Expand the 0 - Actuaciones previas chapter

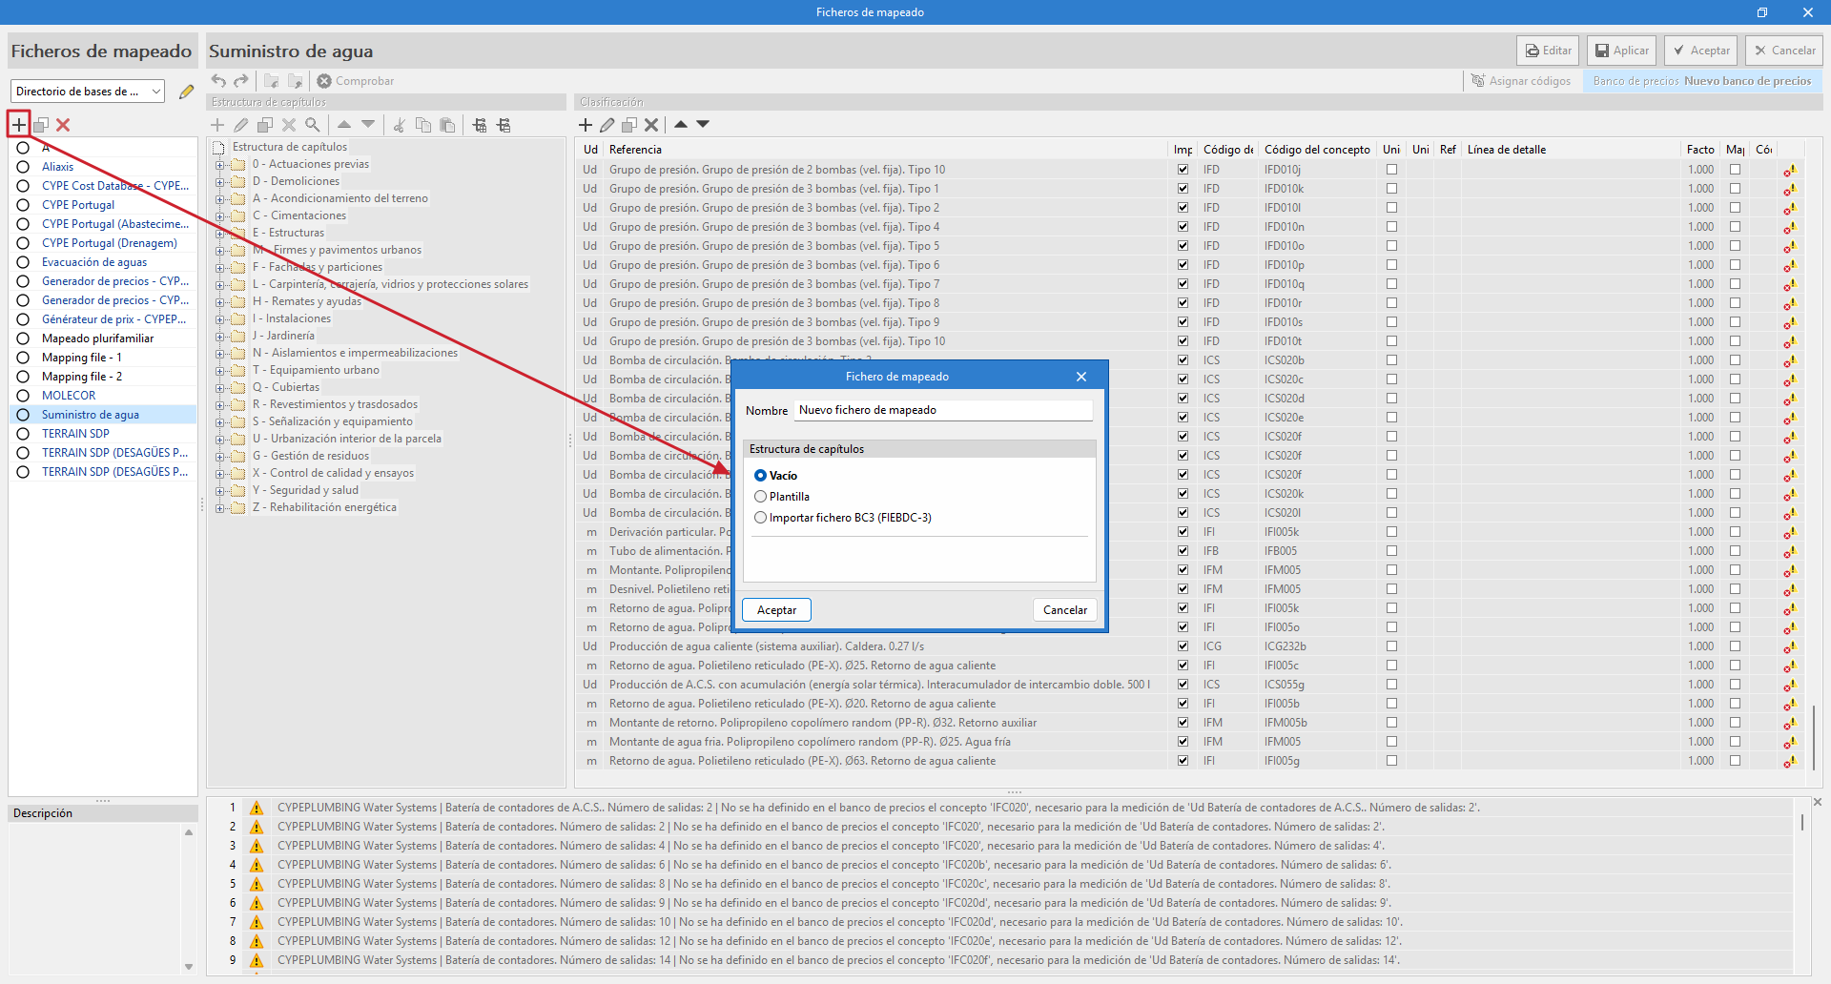tap(220, 164)
